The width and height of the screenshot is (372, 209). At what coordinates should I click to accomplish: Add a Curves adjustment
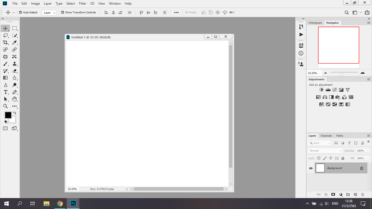(x=335, y=90)
